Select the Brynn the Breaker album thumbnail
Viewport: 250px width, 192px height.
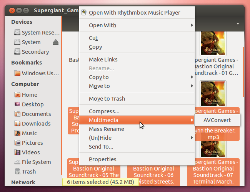[x=213, y=94]
